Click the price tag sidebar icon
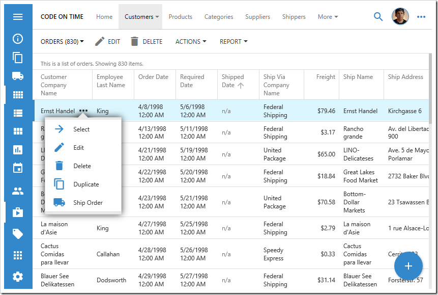This screenshot has height=295, width=438. [18, 234]
